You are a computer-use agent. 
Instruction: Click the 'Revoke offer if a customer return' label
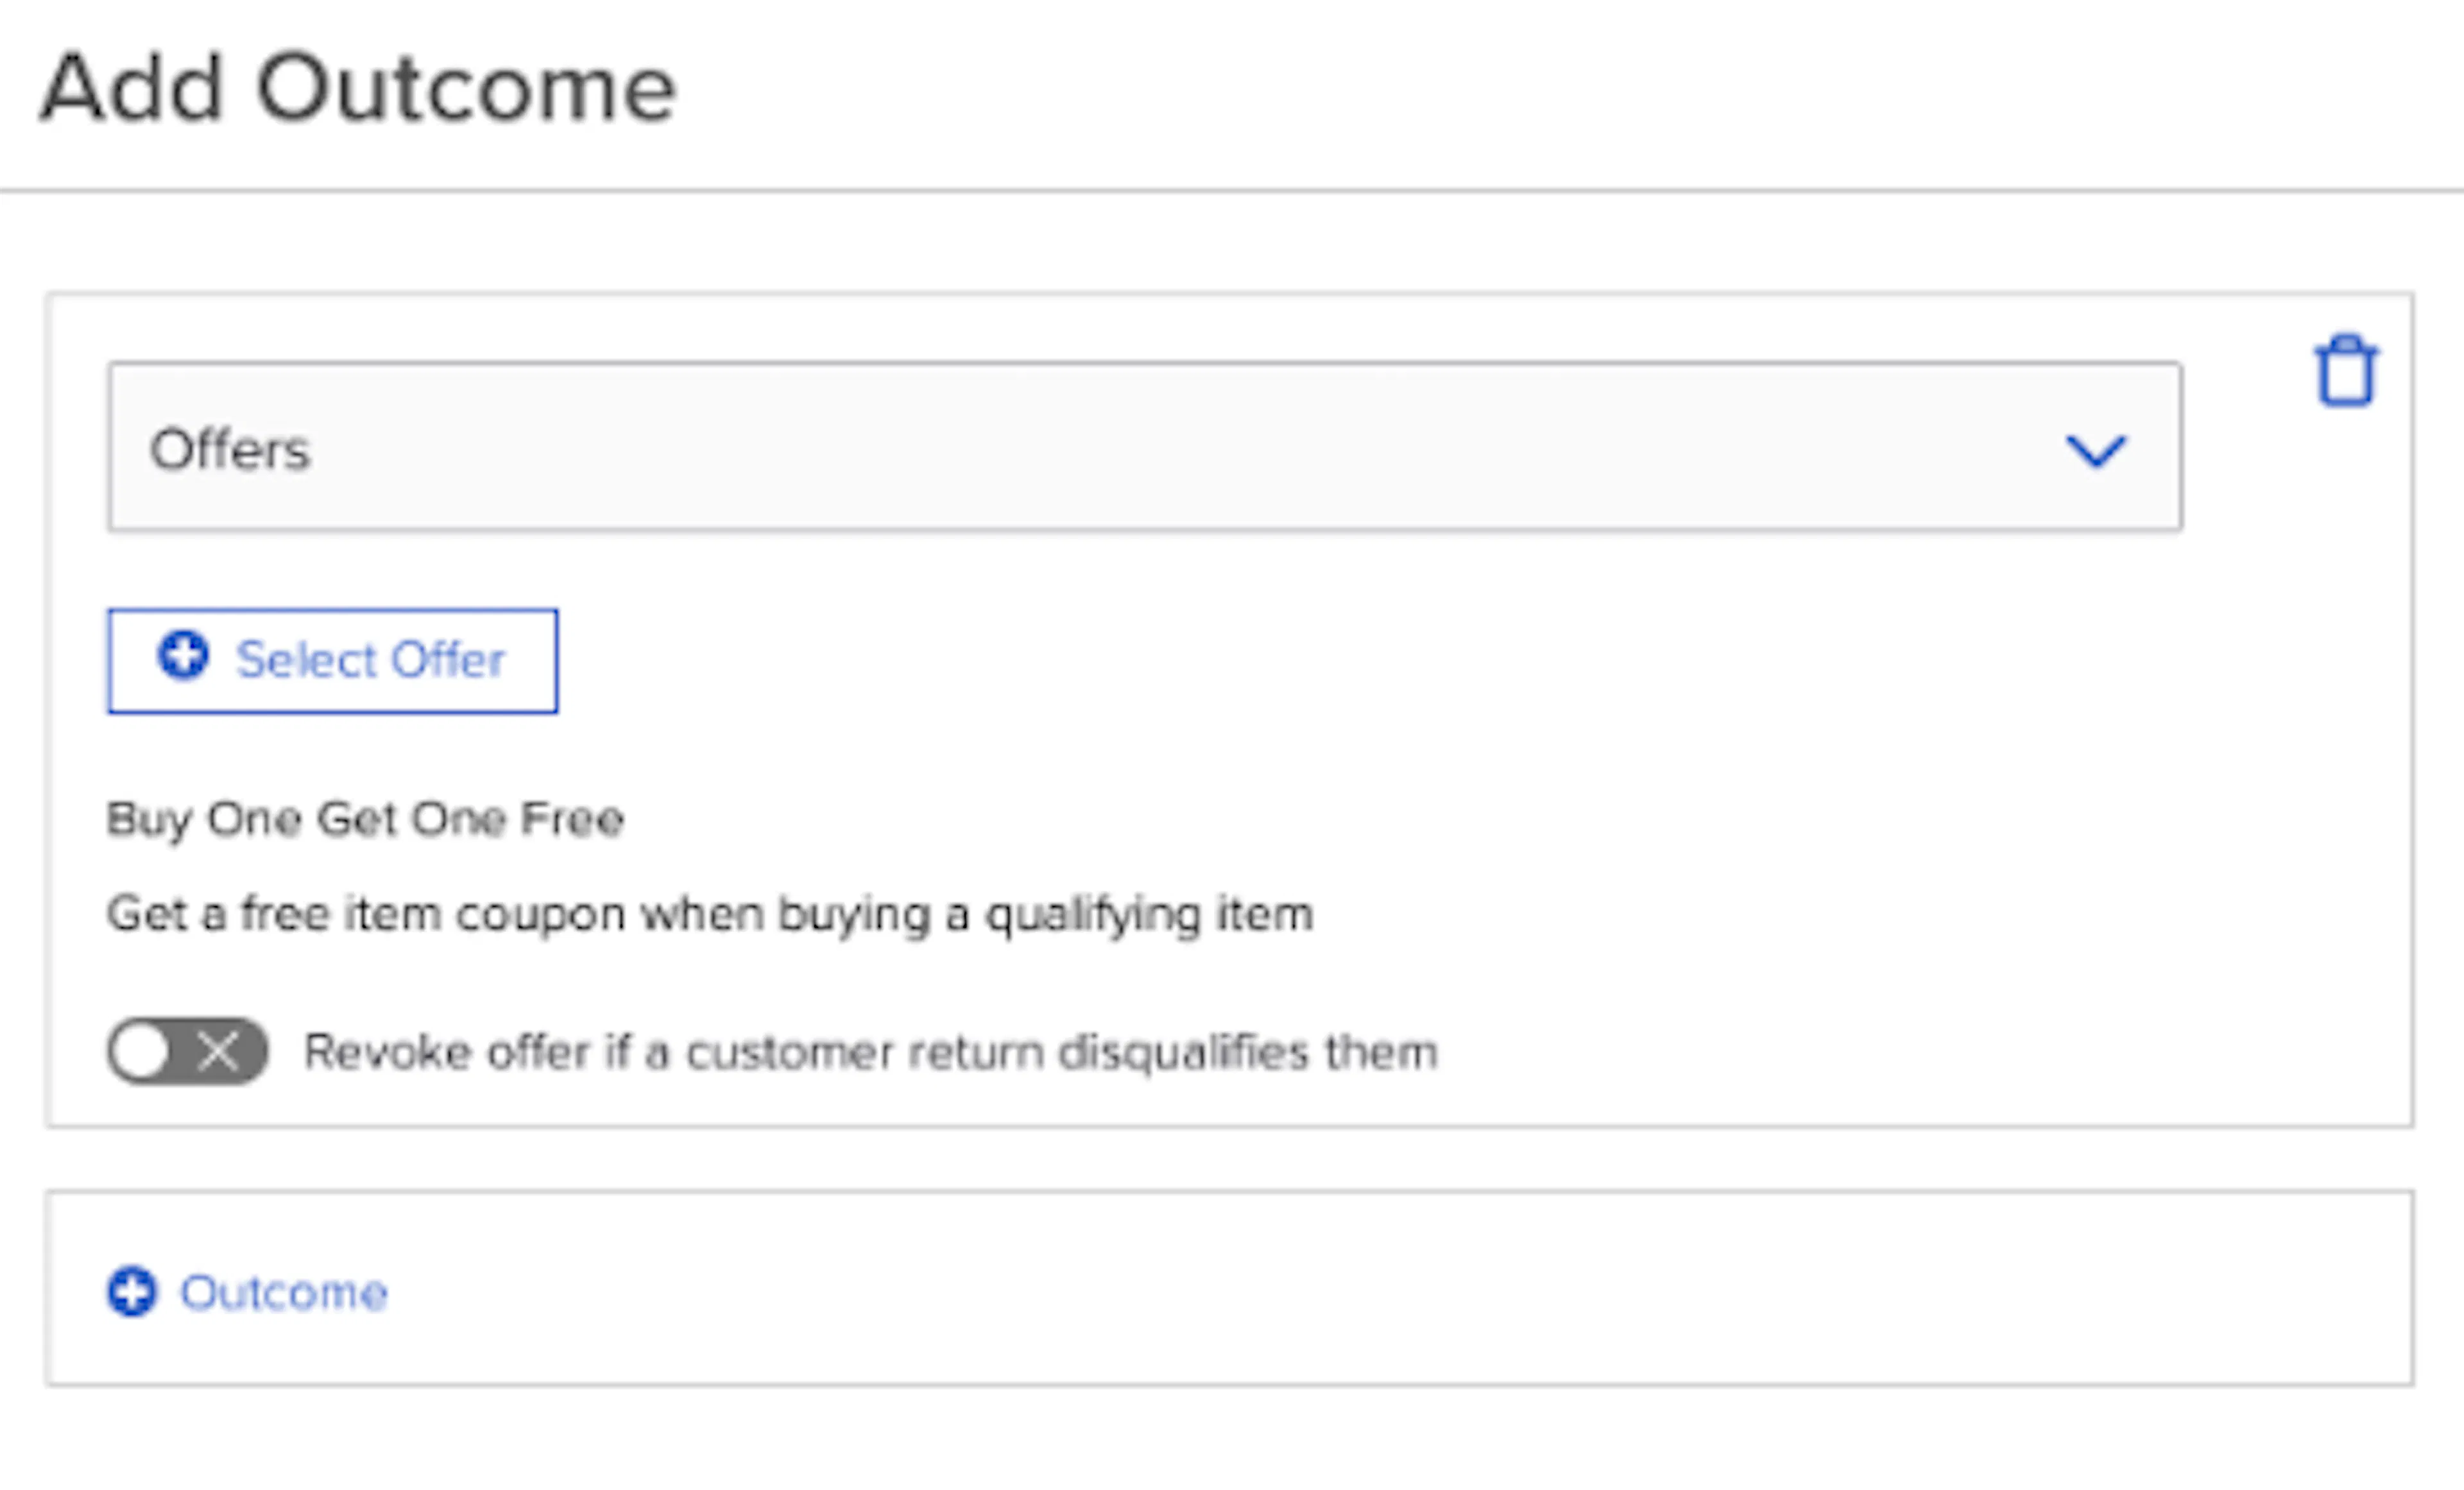point(676,1052)
